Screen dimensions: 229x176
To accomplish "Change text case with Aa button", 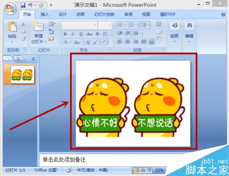I will click(x=78, y=42).
